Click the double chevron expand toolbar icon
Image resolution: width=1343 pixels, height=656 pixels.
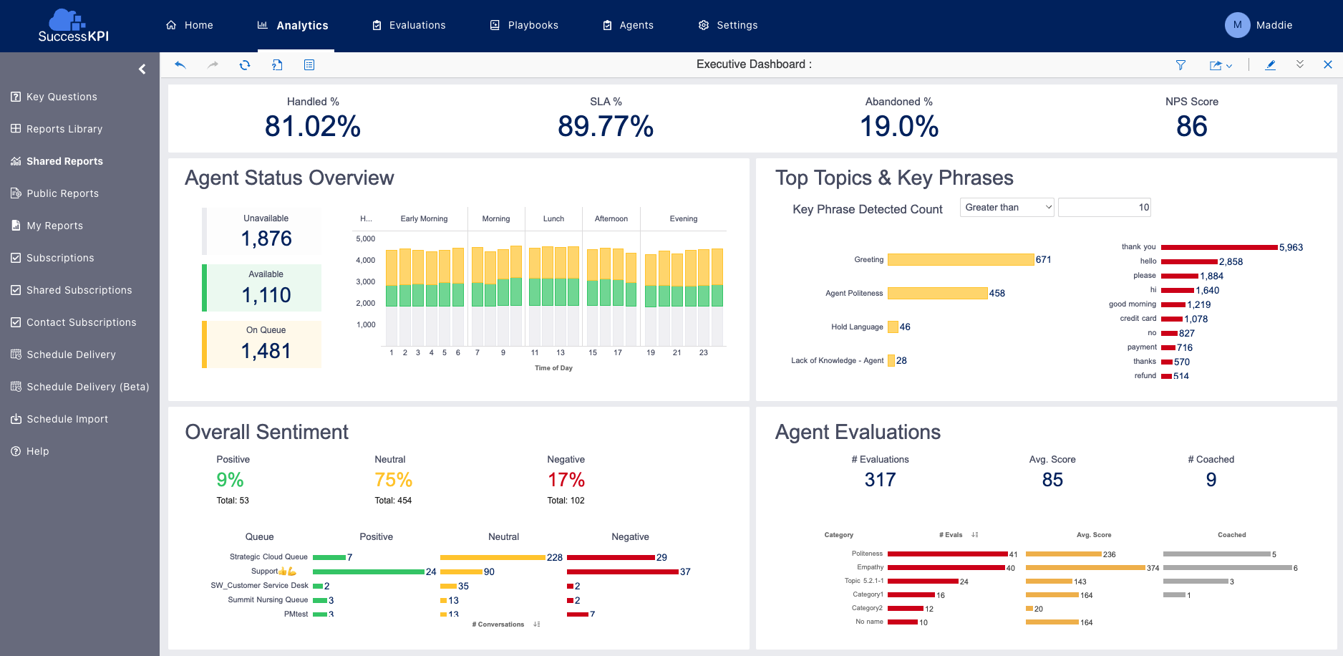(x=1299, y=64)
